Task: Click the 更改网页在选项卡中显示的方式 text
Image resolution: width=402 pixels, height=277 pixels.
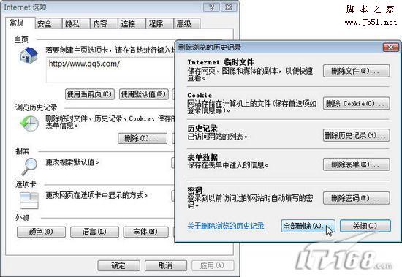Action: tap(96, 195)
